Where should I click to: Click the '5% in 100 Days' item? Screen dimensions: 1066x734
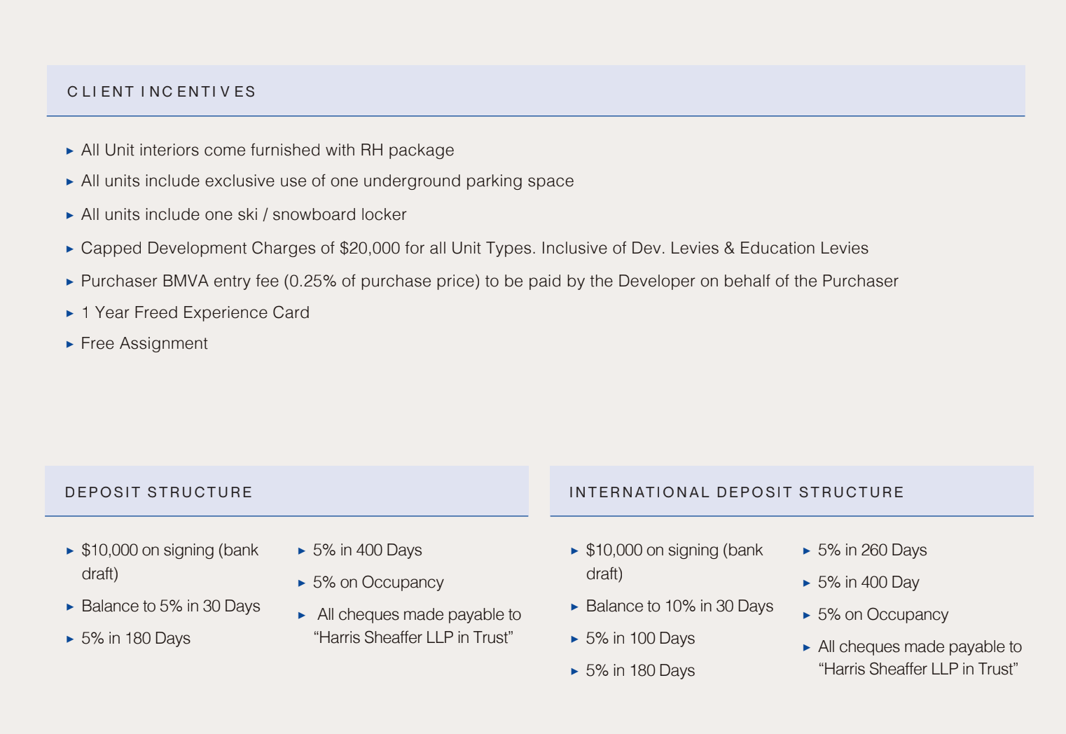tap(640, 638)
